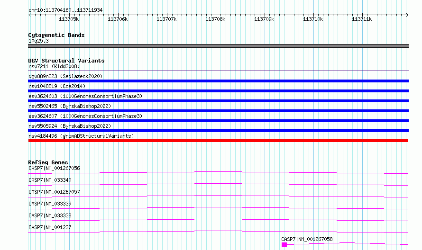Click the 113711k ruler tick label
The width and height of the screenshot is (422, 250).
click(362, 19)
